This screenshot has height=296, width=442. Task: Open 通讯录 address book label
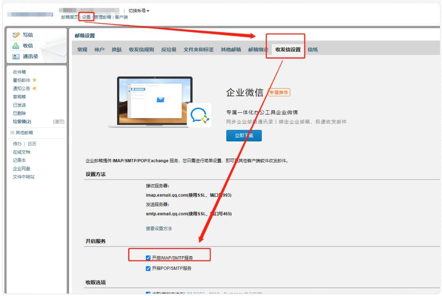click(x=30, y=57)
